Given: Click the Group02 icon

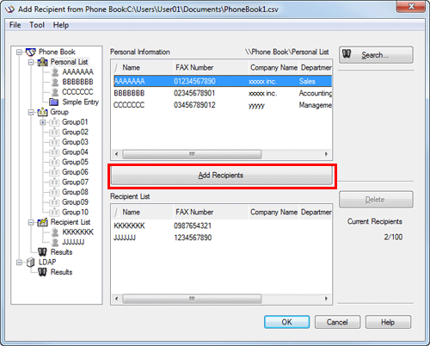Looking at the screenshot, I should click(x=54, y=133).
